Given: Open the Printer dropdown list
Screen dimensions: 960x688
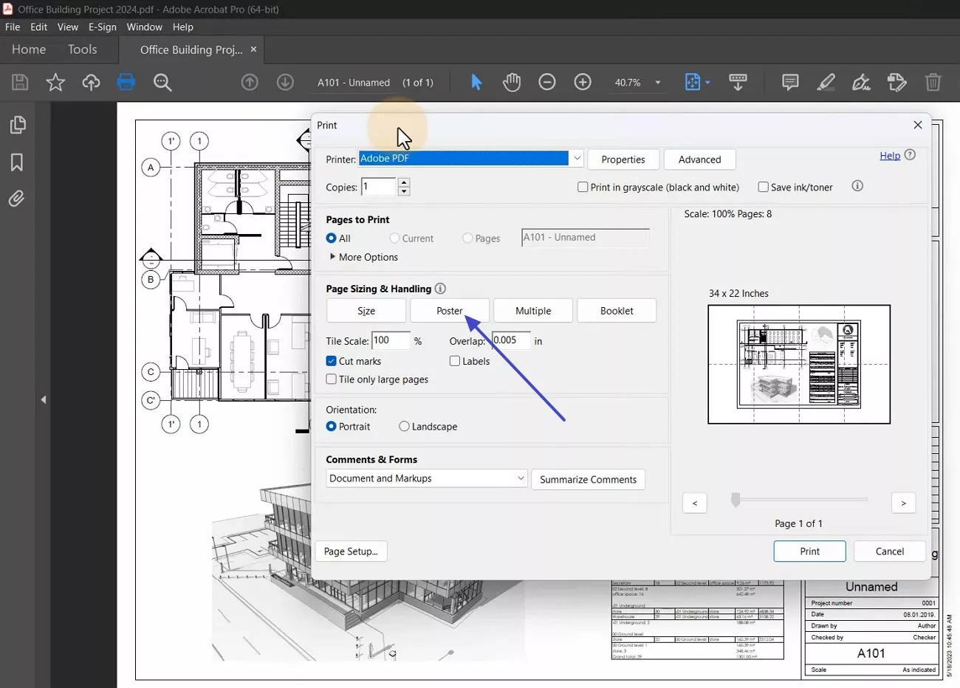Looking at the screenshot, I should [x=576, y=159].
